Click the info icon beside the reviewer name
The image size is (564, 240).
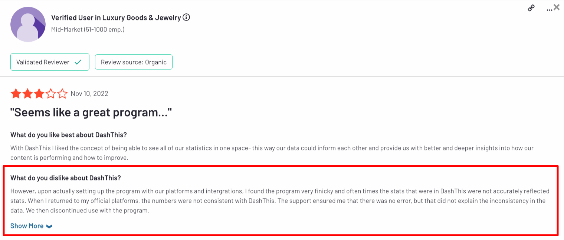tap(187, 17)
